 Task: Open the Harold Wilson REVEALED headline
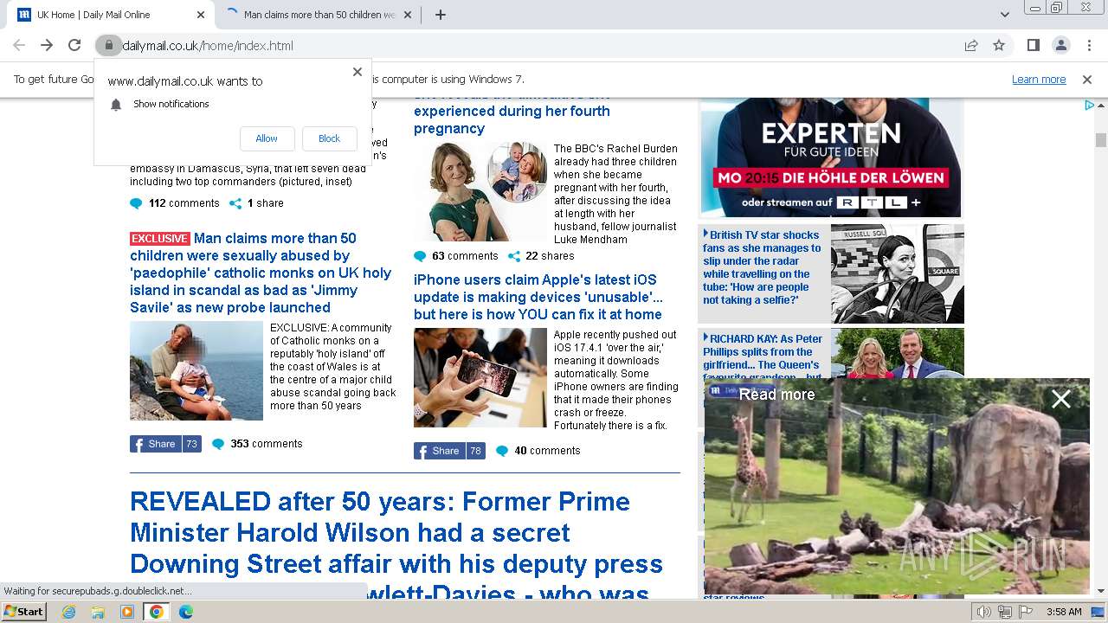[396, 548]
